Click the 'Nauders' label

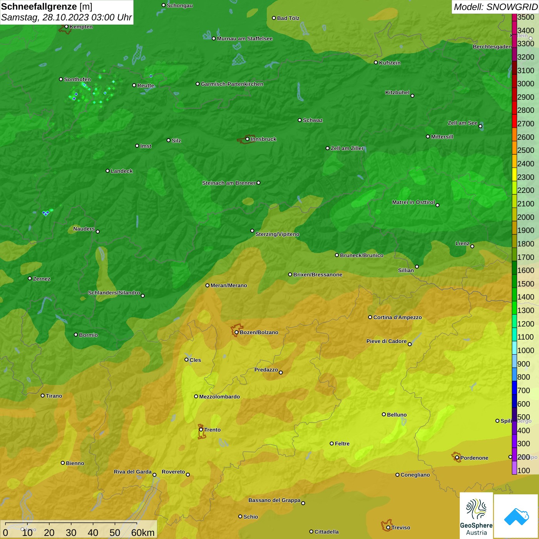[84, 229]
